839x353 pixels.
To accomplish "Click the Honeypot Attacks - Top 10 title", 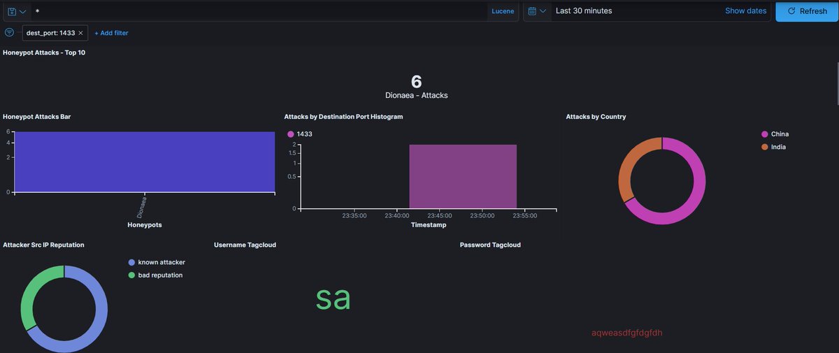I will coord(44,52).
